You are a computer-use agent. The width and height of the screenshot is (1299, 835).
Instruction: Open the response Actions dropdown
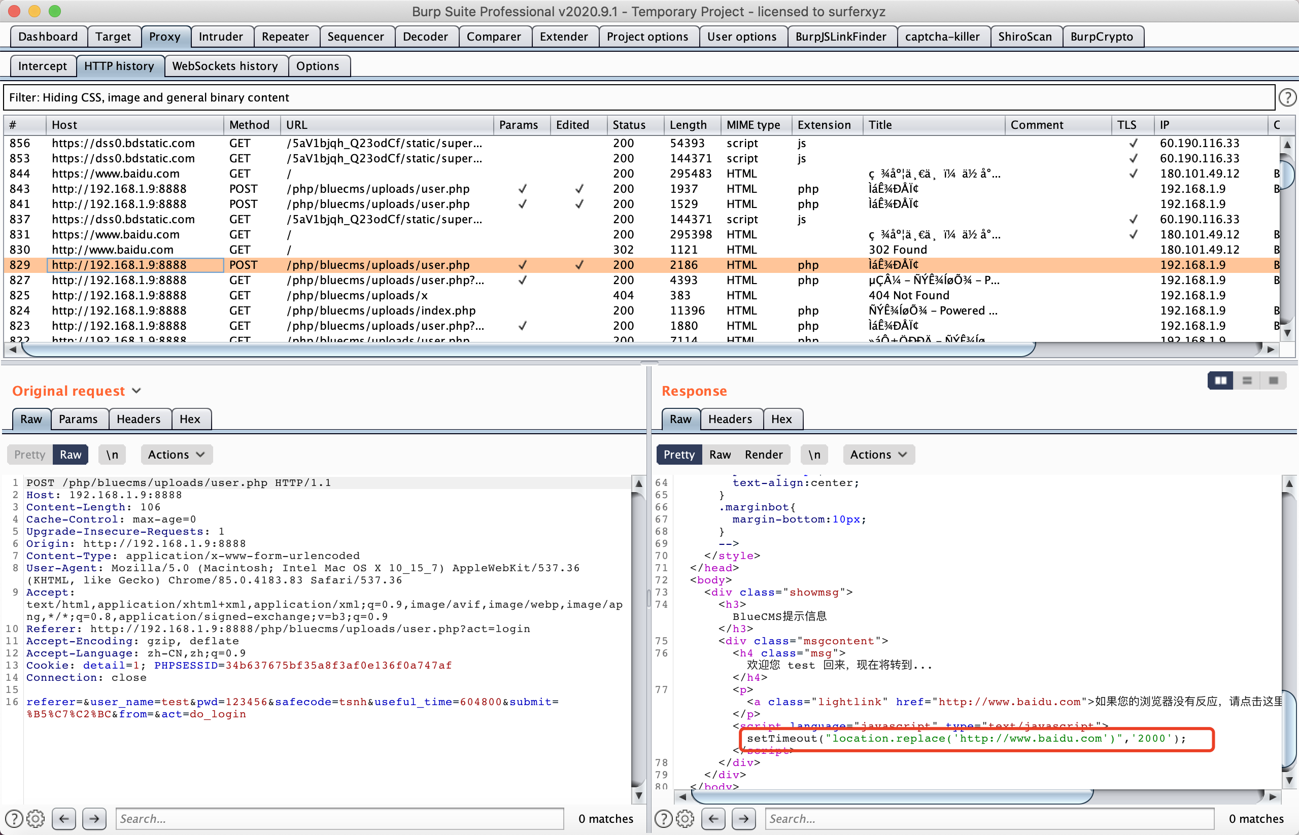click(878, 455)
